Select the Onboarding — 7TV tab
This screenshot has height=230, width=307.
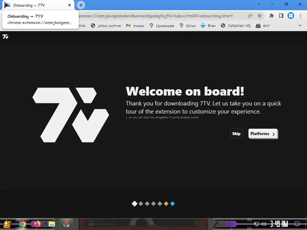click(38, 5)
